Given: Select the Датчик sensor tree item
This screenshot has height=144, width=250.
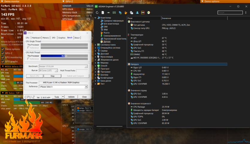Looking at the screenshot, I should click(x=107, y=42).
